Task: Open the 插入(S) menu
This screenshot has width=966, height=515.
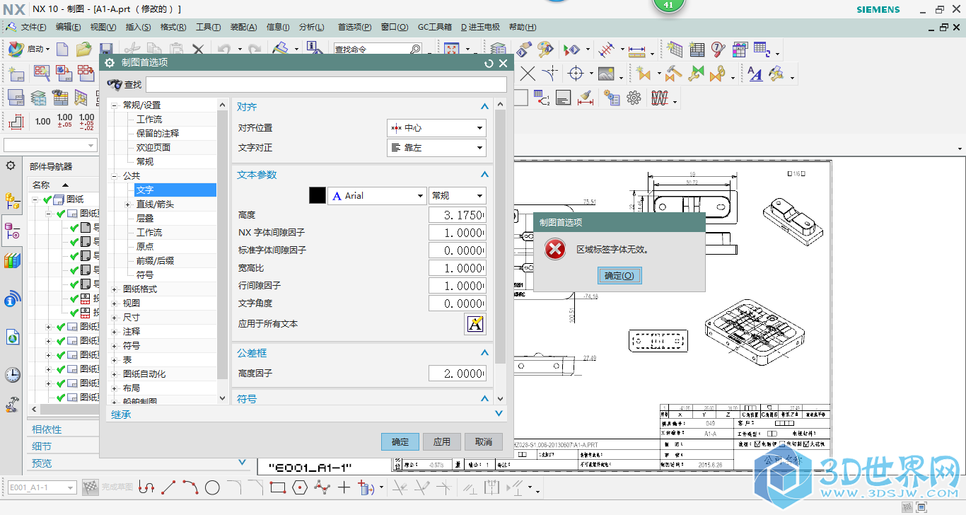Action: [138, 27]
